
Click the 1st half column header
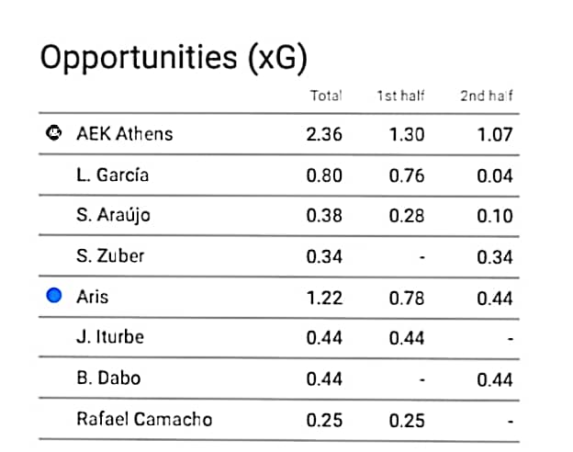400,96
